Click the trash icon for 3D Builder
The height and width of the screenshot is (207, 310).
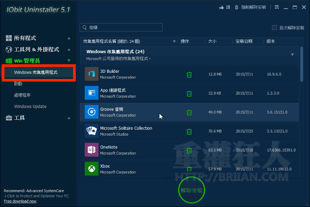189,74
